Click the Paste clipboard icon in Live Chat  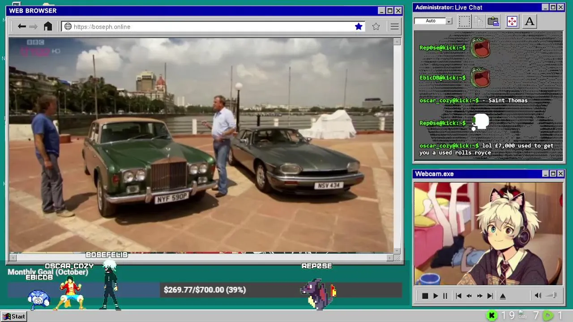(x=493, y=21)
